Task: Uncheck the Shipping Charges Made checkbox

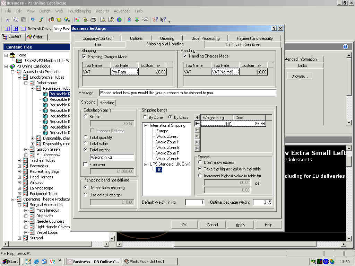Action: pos(84,57)
